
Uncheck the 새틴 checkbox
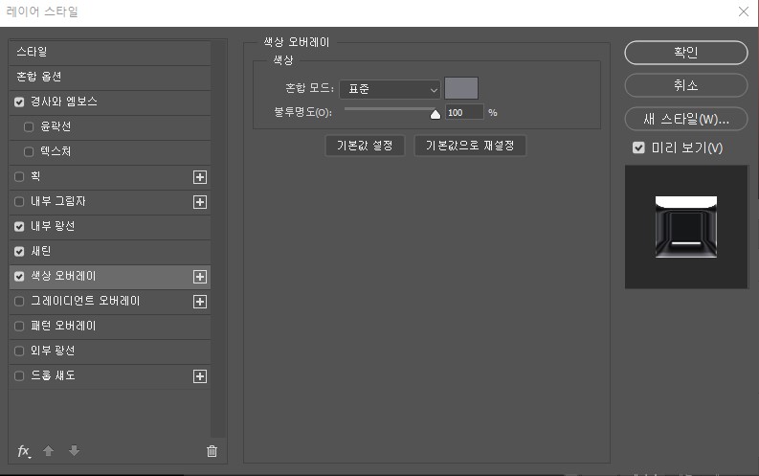(x=19, y=251)
